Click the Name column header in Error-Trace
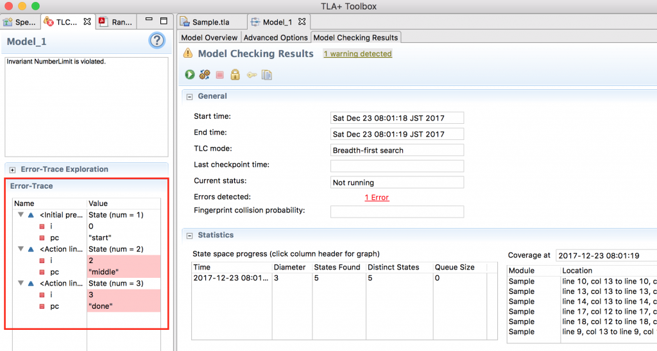This screenshot has height=351, width=657. point(49,203)
